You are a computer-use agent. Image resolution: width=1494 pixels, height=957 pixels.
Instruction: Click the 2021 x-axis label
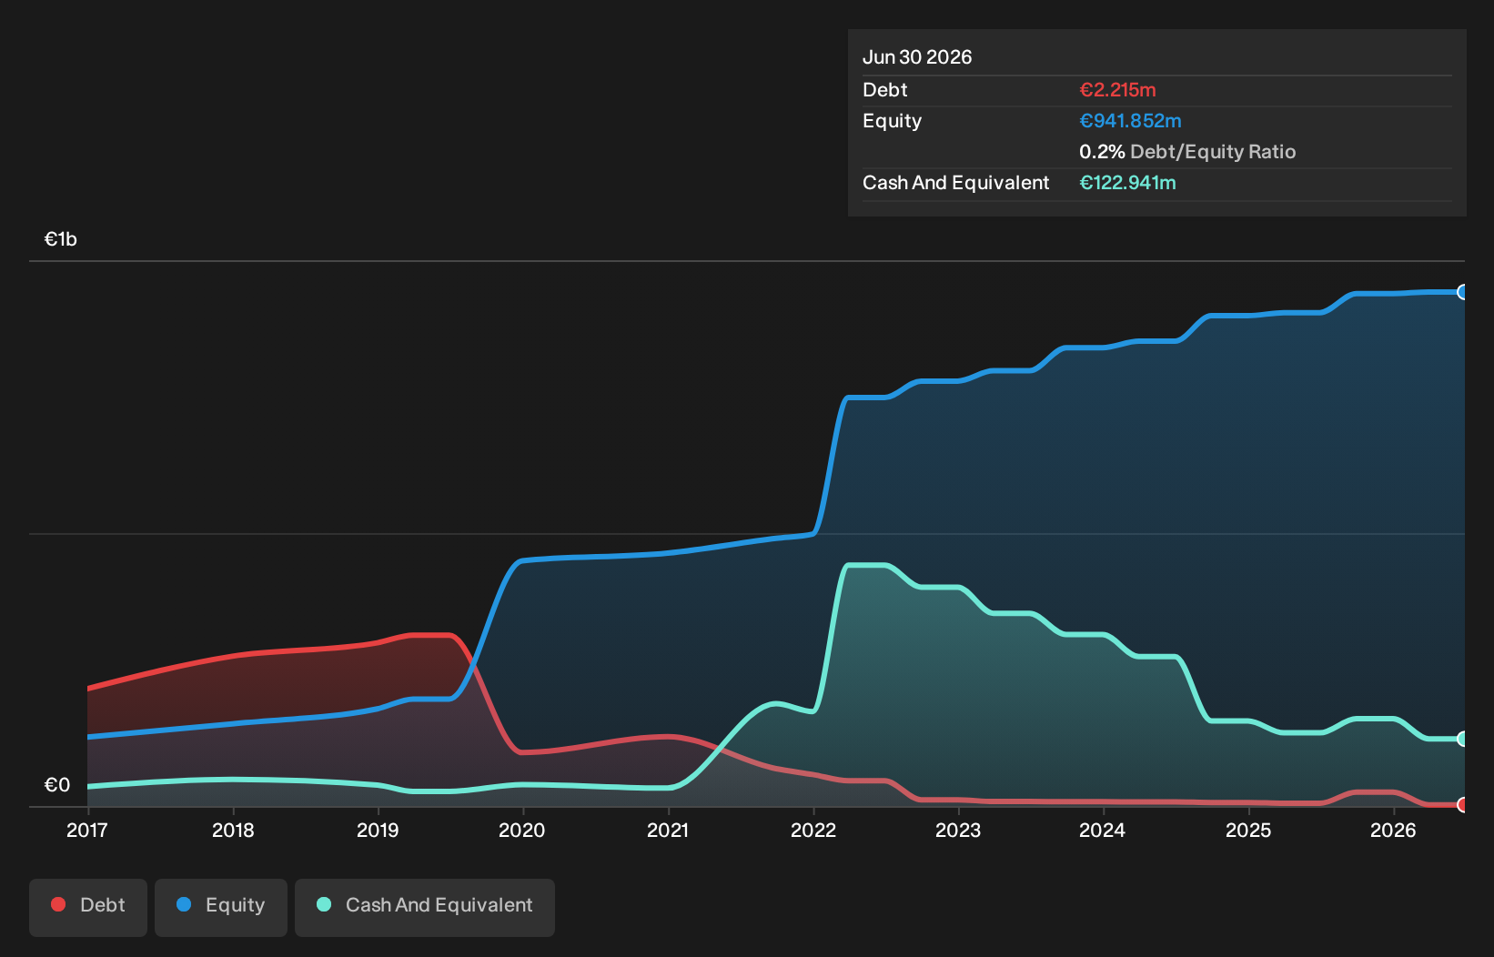(668, 830)
